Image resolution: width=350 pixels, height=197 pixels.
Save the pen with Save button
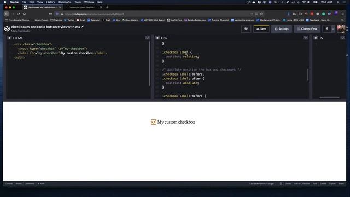tap(261, 29)
